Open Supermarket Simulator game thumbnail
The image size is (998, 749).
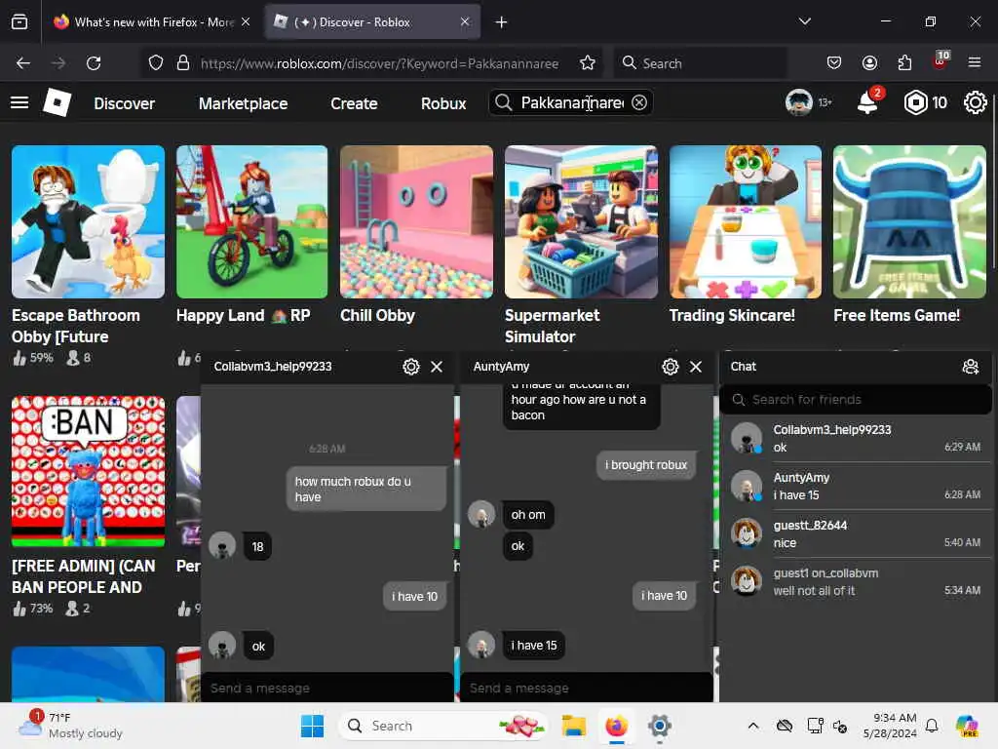[x=581, y=221]
